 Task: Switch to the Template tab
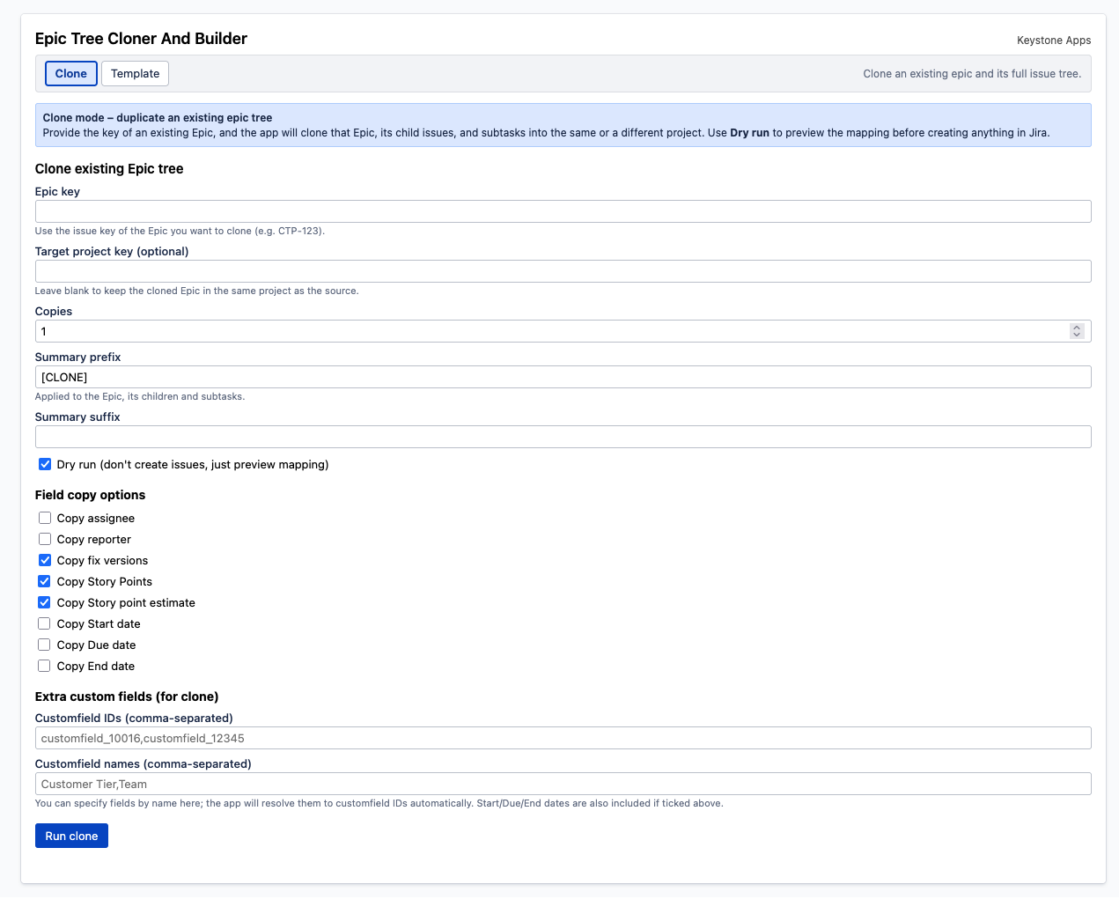(135, 73)
